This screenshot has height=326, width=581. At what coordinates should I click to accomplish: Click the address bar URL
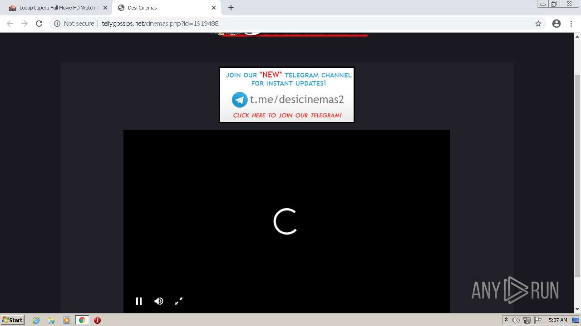[160, 24]
